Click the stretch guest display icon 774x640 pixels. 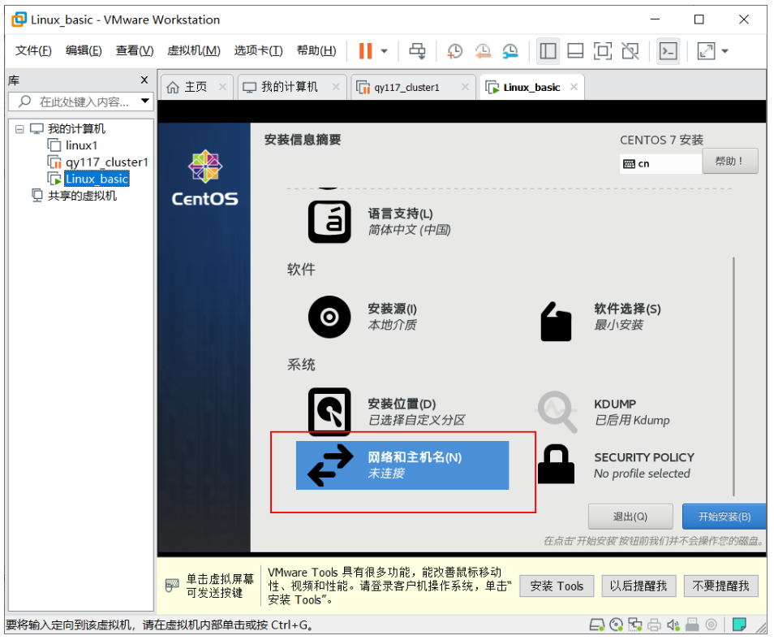coord(706,51)
